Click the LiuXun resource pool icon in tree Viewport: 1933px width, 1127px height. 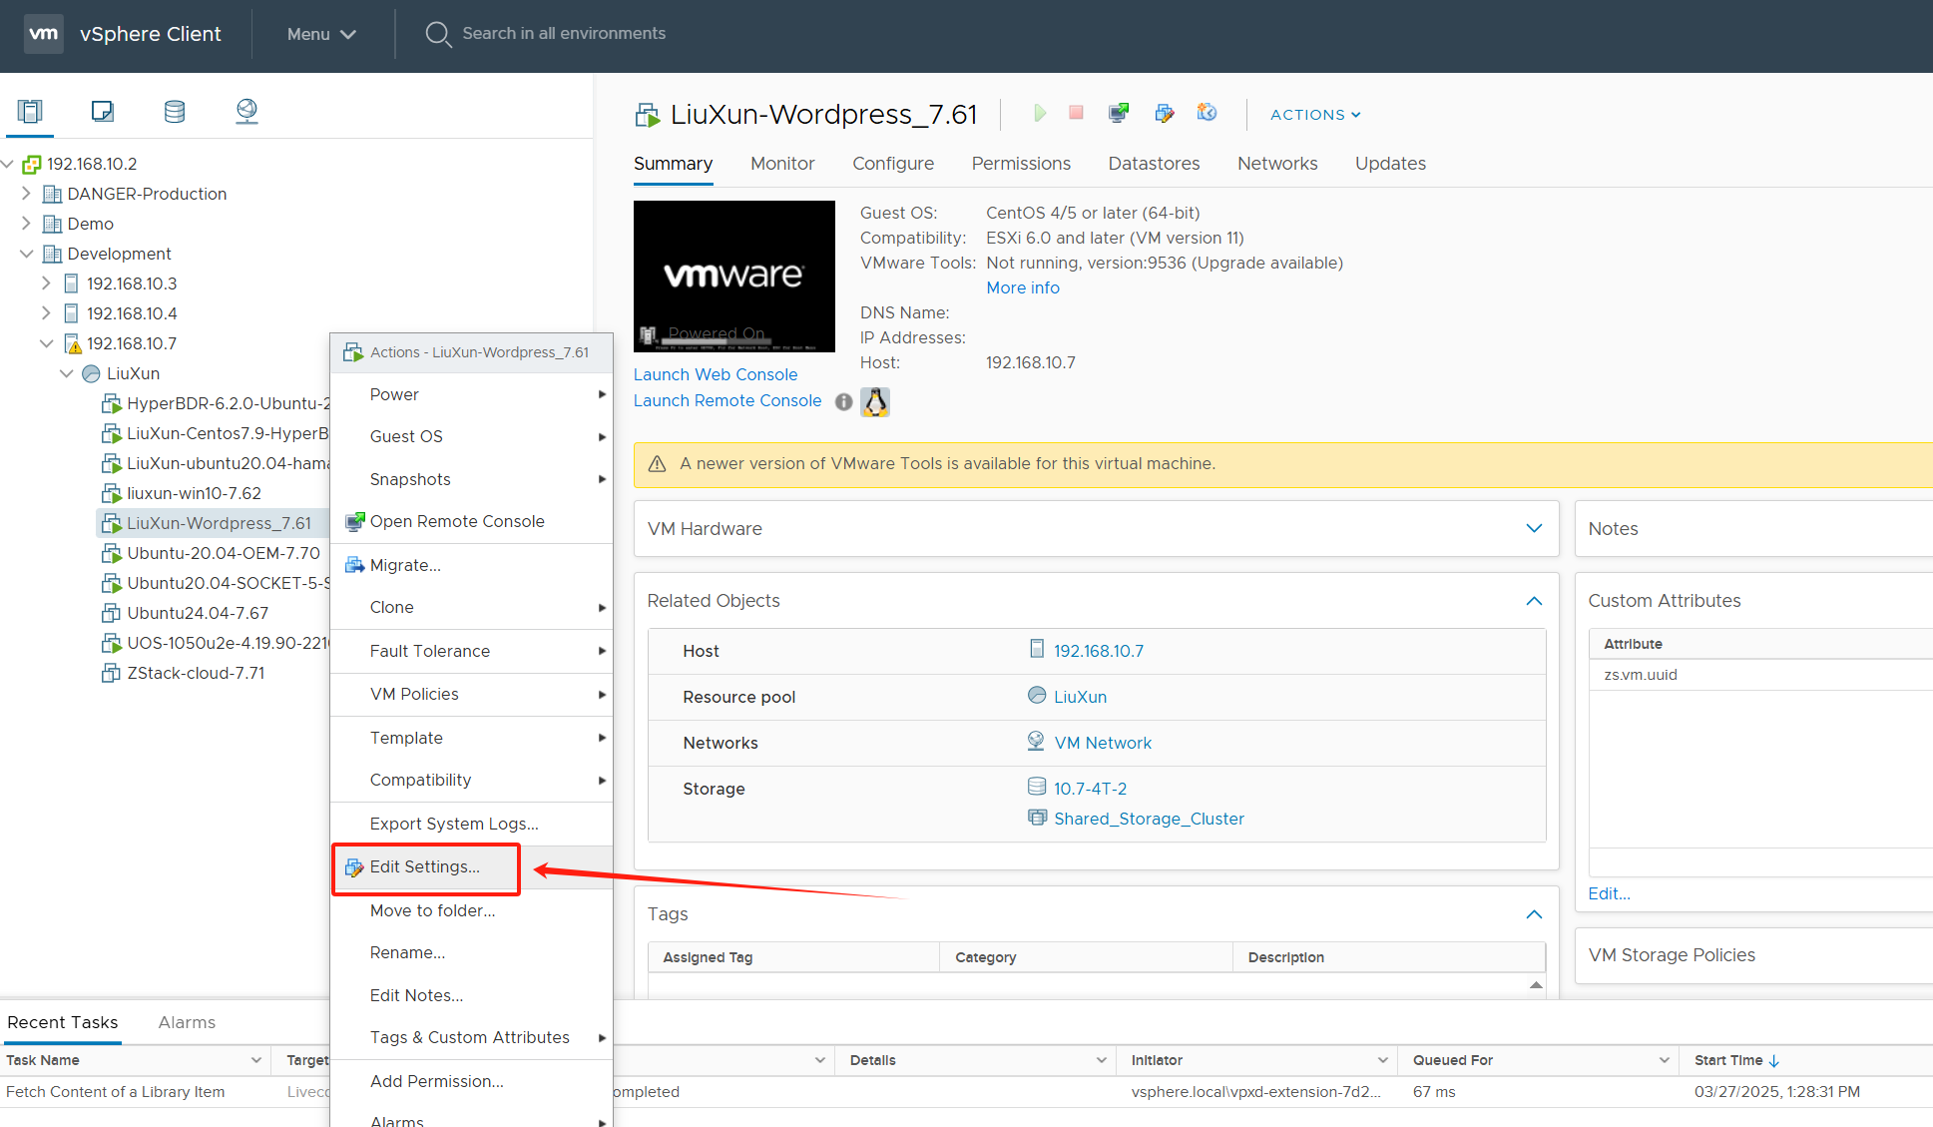(x=91, y=373)
